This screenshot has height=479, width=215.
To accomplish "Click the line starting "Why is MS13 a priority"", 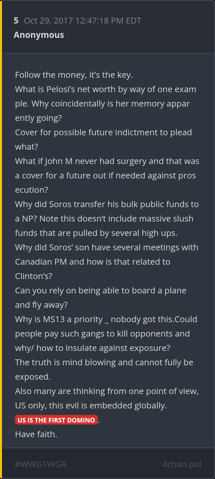I will click(106, 319).
